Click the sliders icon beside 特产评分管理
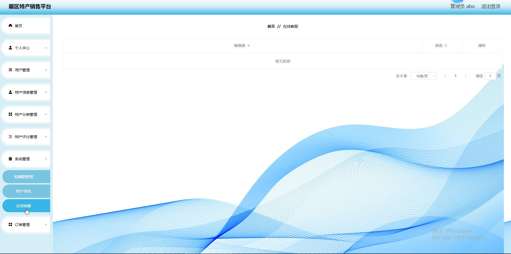Viewport: 511px width, 254px height. point(10,137)
